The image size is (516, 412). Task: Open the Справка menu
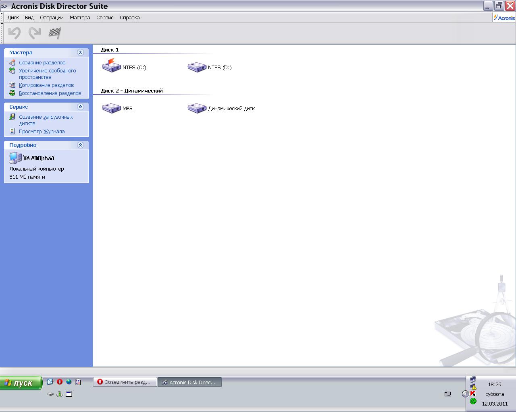pos(129,18)
